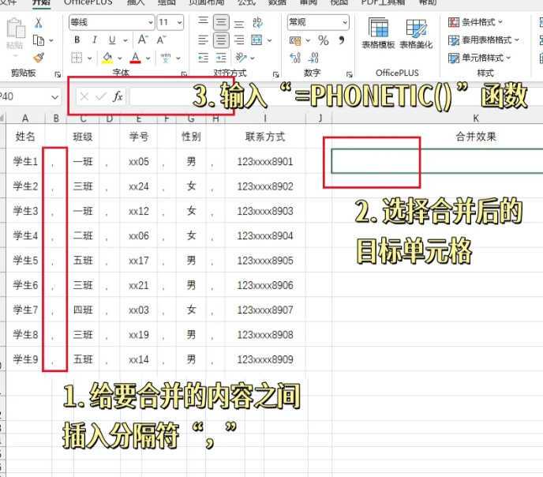Switch to the PDF工具箱 ribbon tab
This screenshot has width=543, height=477.
pyautogui.click(x=383, y=3)
